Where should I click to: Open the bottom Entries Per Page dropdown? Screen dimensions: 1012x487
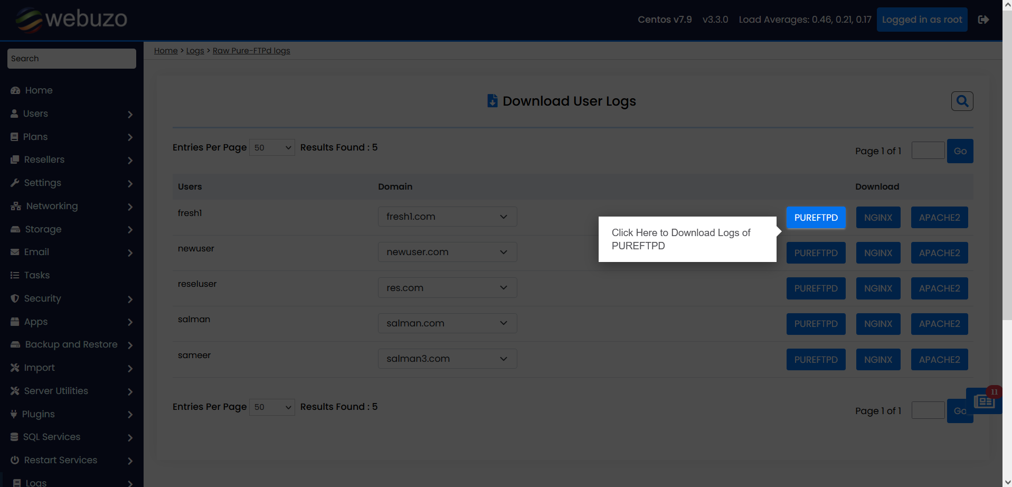pyautogui.click(x=272, y=407)
